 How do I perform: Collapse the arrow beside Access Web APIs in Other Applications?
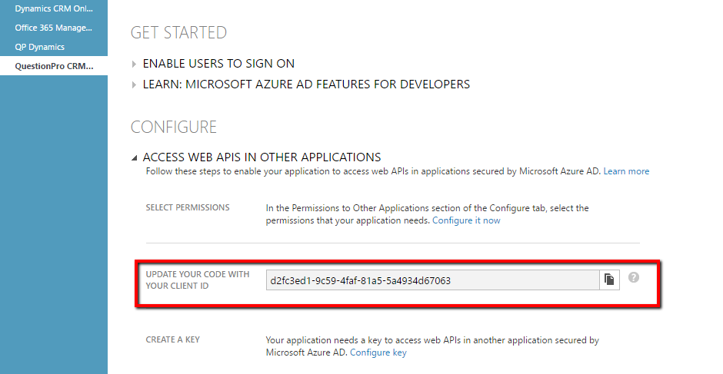(135, 157)
